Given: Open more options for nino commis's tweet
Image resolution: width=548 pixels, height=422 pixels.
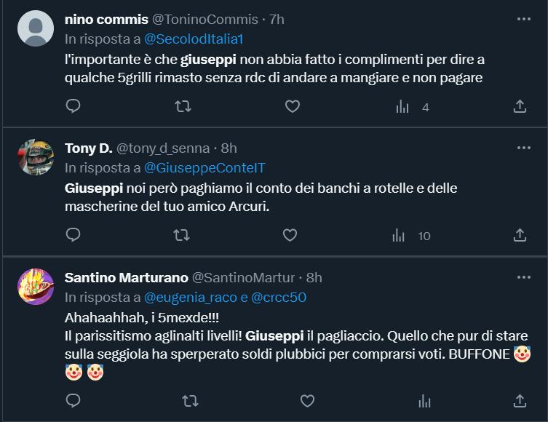Looking at the screenshot, I should point(523,19).
